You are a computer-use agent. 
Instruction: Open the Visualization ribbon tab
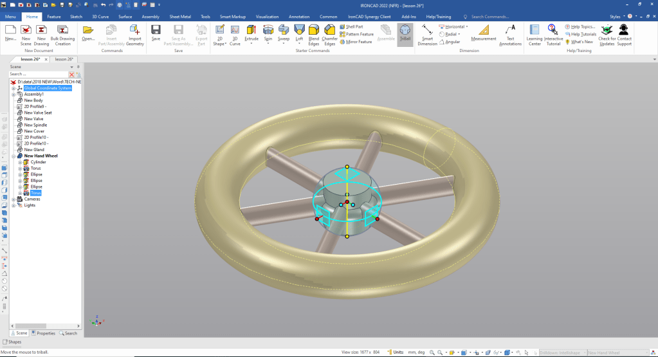tap(267, 16)
